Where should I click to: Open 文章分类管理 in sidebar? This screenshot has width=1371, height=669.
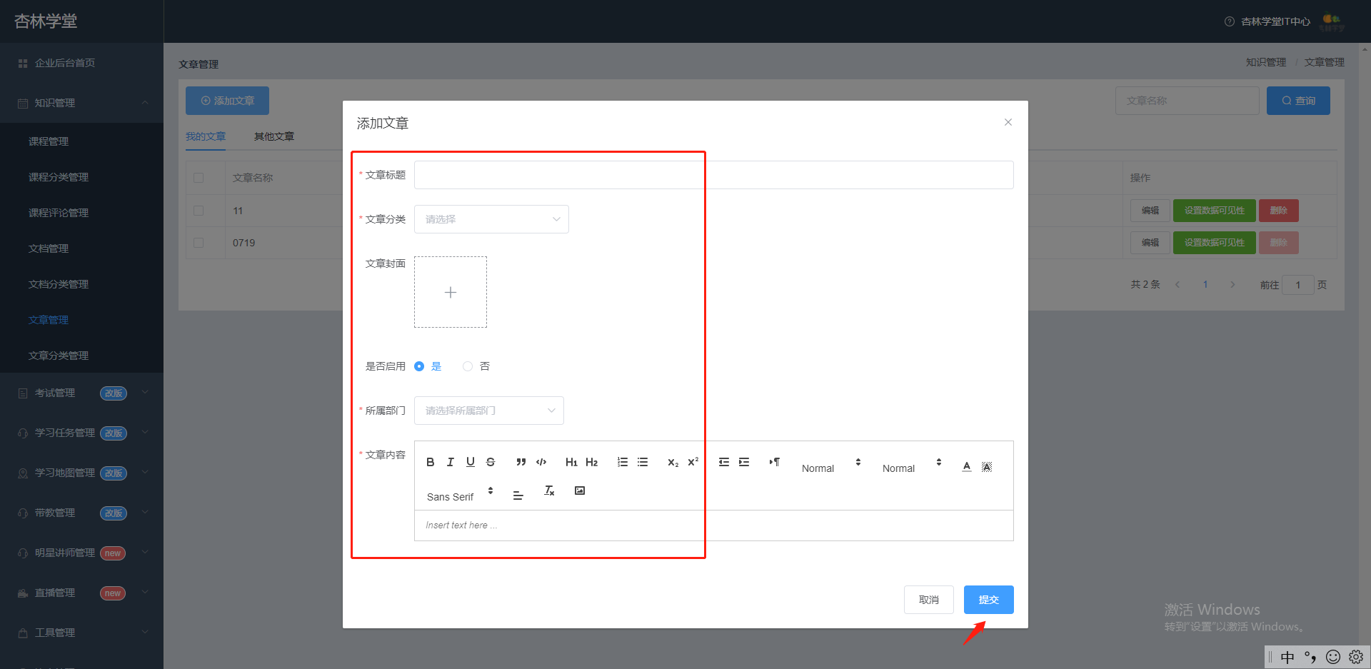(x=59, y=356)
